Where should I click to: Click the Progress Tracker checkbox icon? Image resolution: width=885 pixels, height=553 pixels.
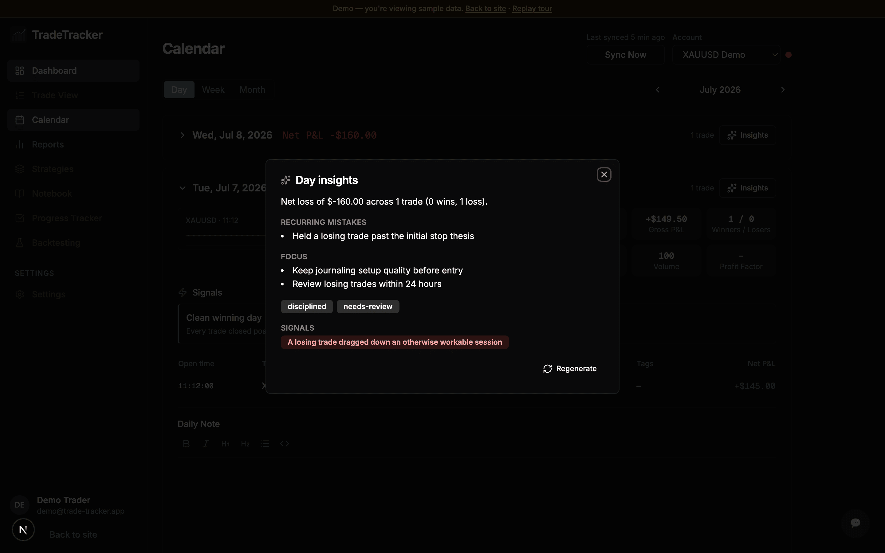pyautogui.click(x=20, y=218)
